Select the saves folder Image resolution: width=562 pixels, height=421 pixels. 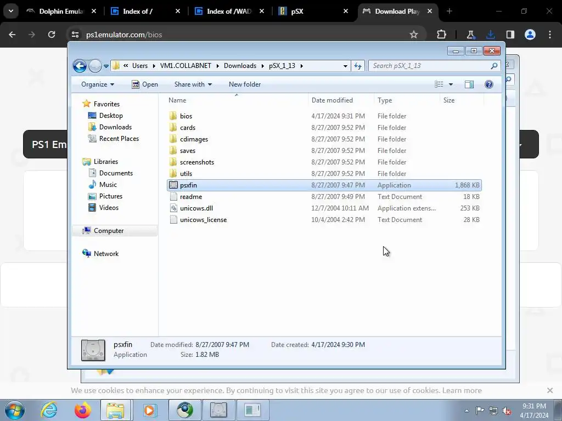pyautogui.click(x=188, y=150)
